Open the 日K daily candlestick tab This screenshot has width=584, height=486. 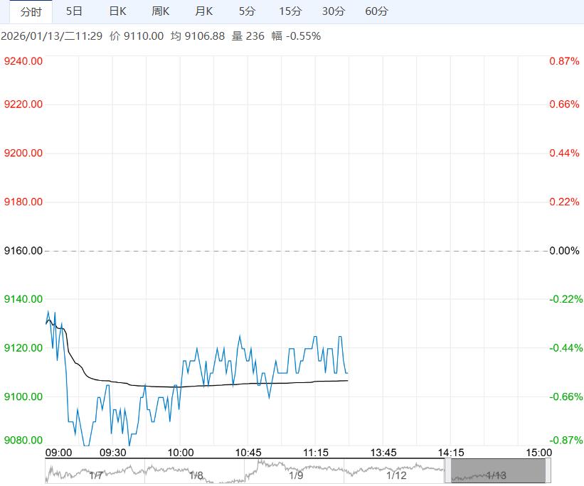(117, 11)
